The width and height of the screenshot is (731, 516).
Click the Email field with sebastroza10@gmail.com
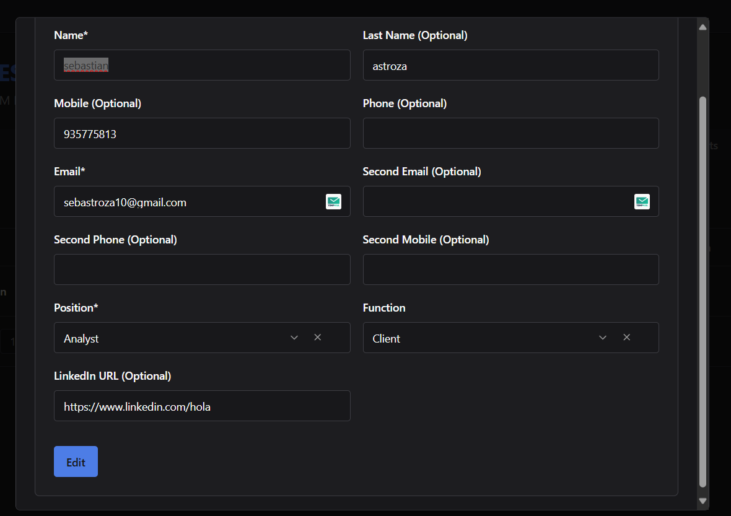[x=186, y=202]
